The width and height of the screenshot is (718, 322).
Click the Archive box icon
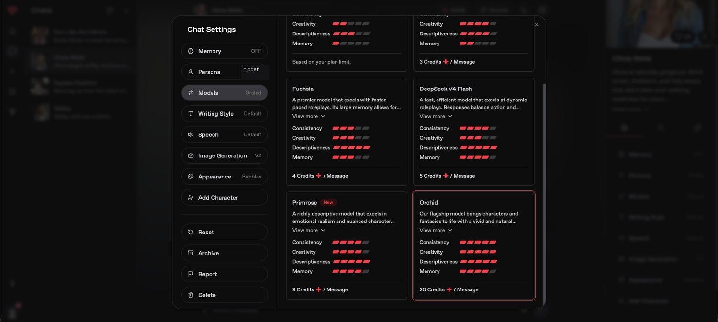pos(191,253)
